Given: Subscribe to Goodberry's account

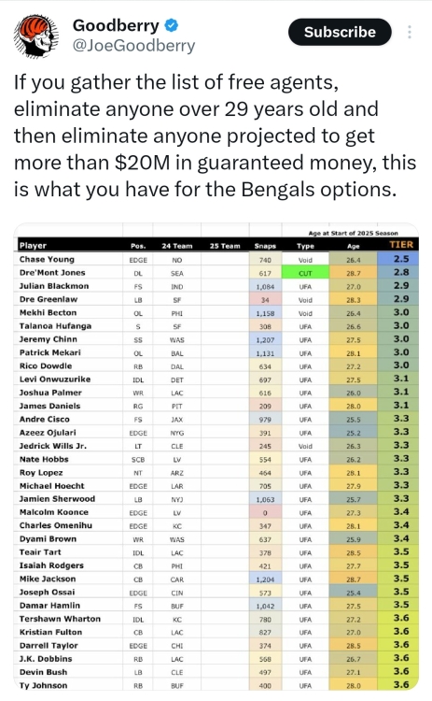Looking at the screenshot, I should pyautogui.click(x=340, y=32).
